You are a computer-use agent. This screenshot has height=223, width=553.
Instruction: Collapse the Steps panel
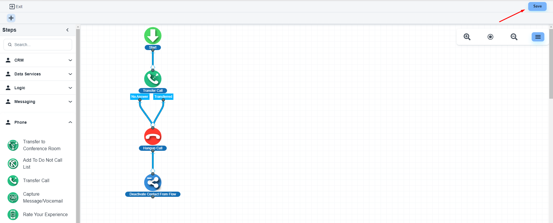pos(67,30)
